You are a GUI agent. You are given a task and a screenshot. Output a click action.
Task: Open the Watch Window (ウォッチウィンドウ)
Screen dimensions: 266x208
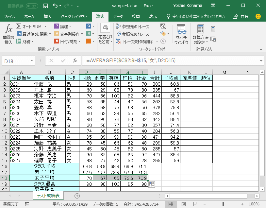click(x=181, y=34)
